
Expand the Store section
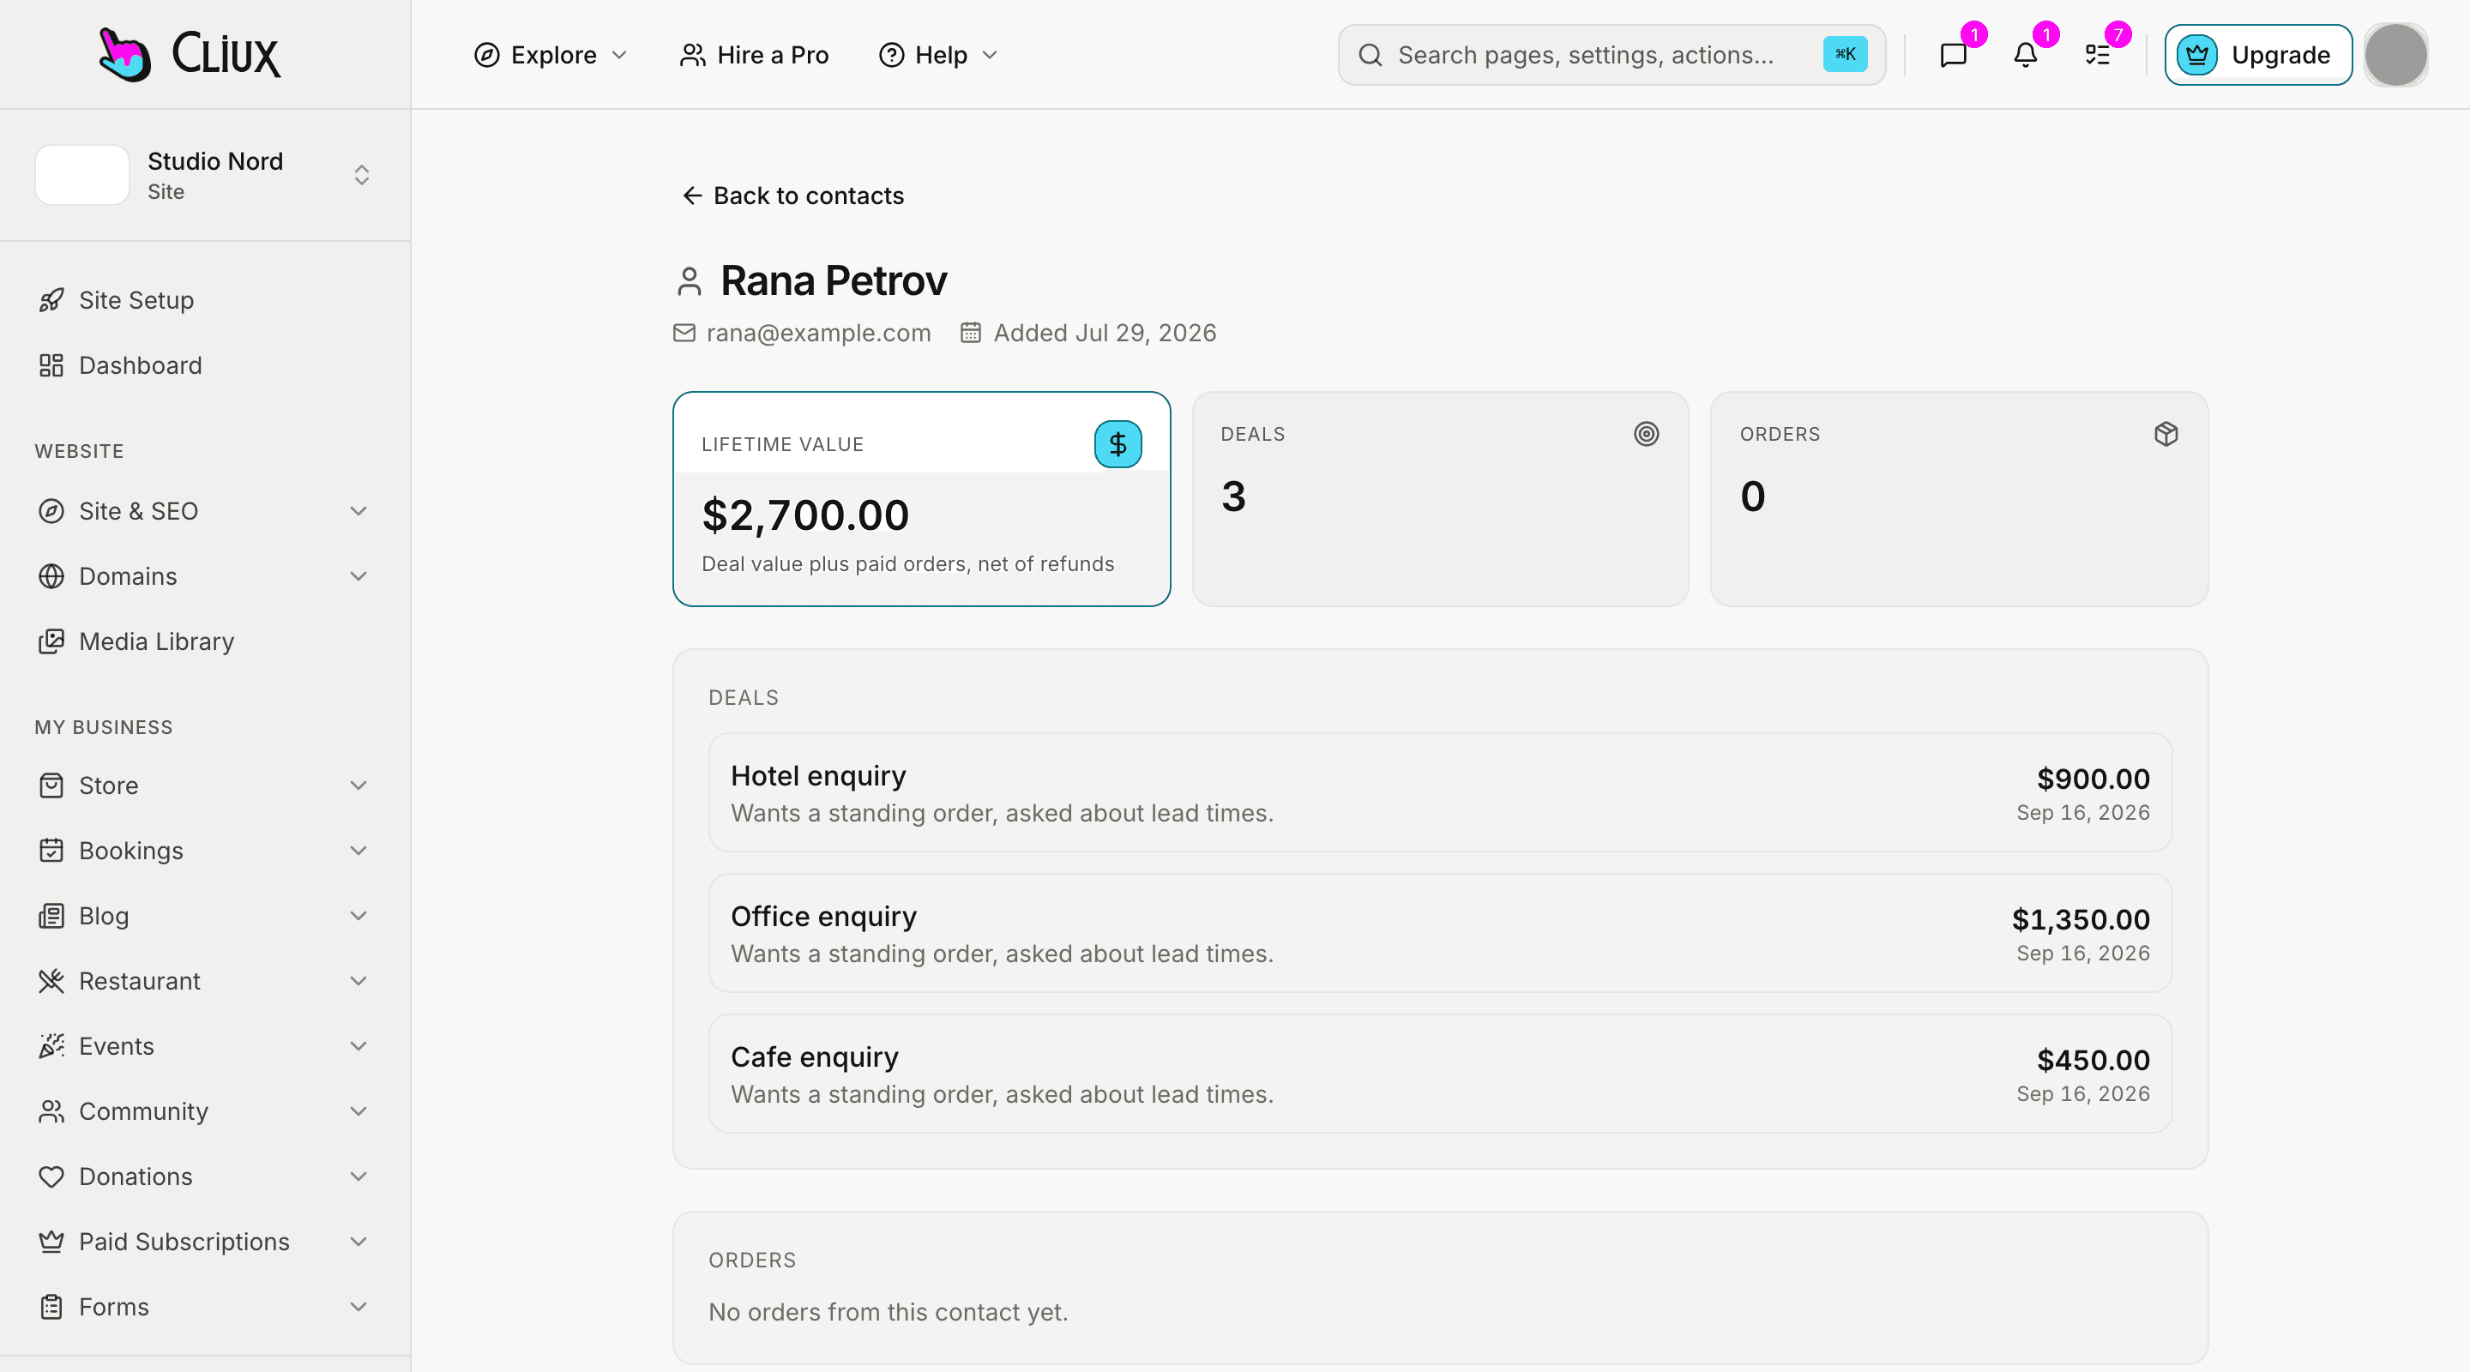click(205, 785)
